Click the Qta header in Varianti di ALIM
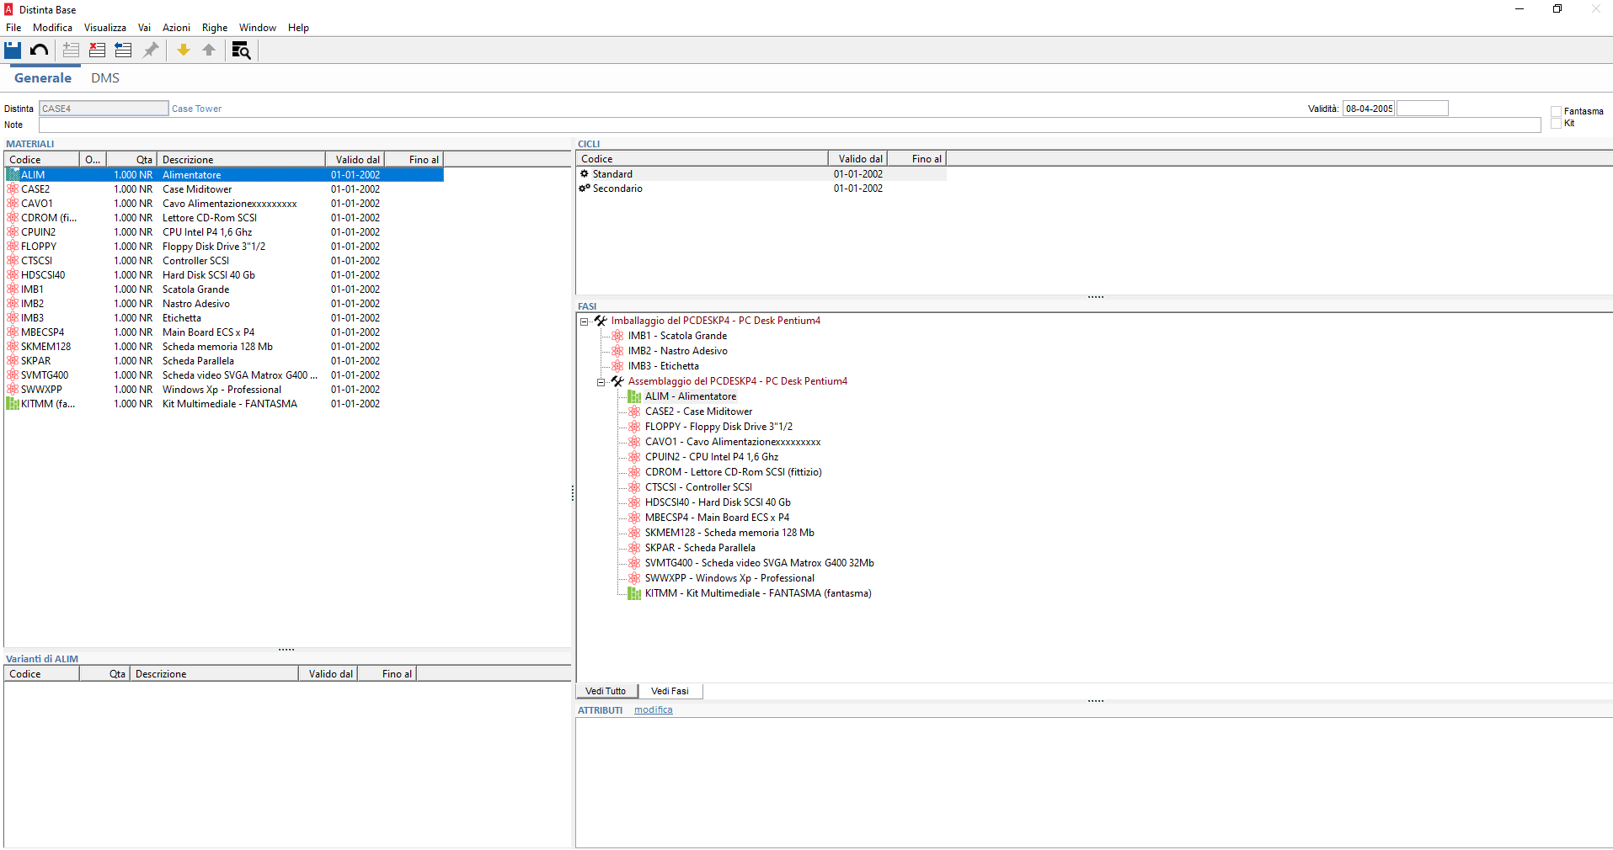Image resolution: width=1613 pixels, height=850 pixels. click(104, 674)
